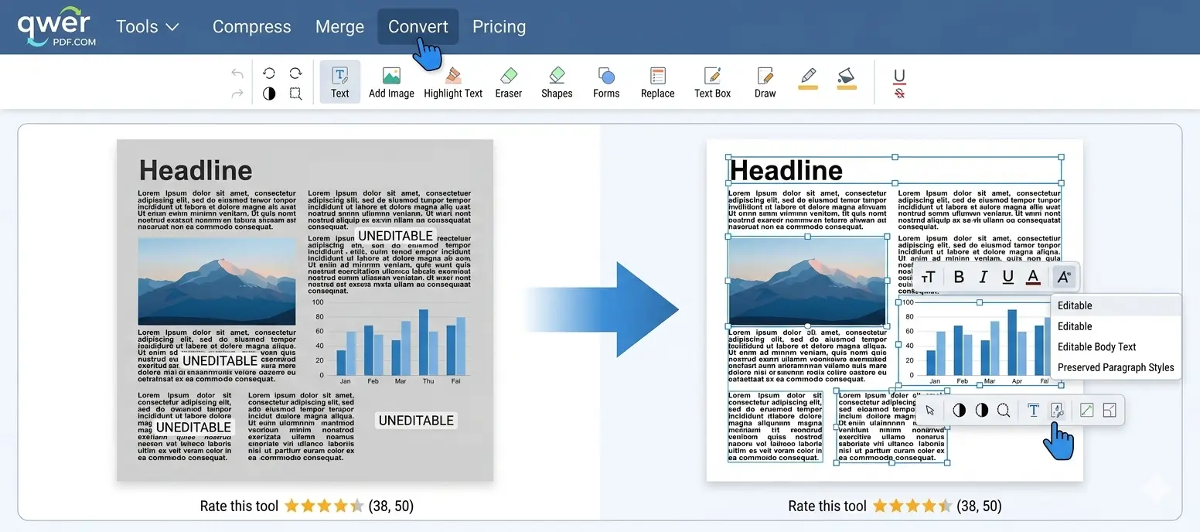This screenshot has height=532, width=1200.
Task: Select the Draw tool
Action: (765, 82)
